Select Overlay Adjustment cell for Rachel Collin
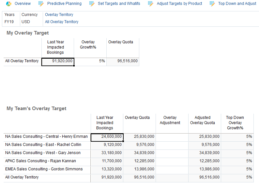Viewport: 259px width, 186px height. 172,145
